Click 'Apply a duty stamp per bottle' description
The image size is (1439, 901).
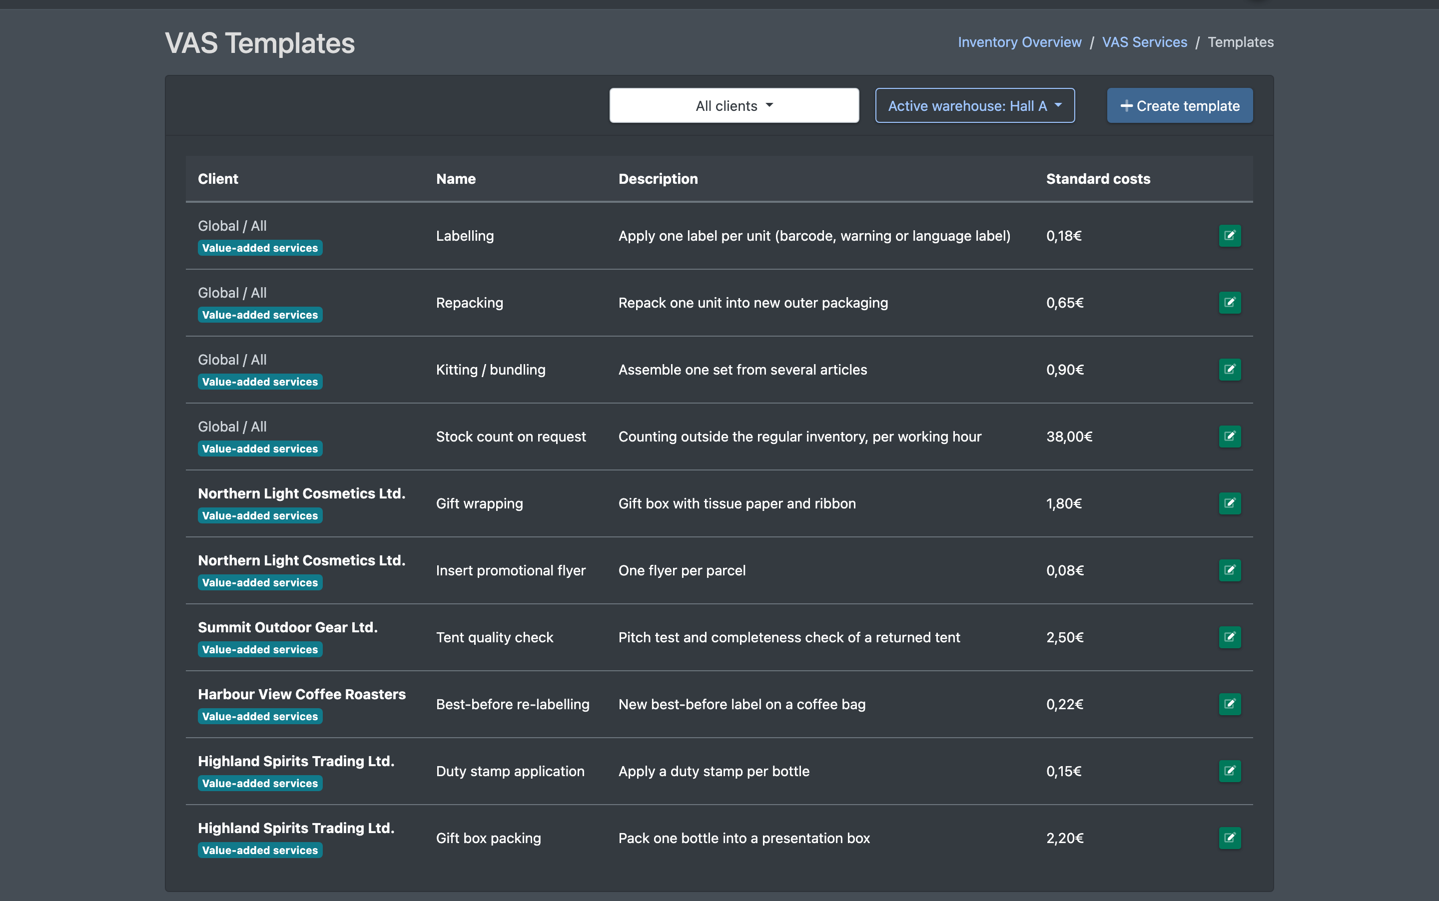(x=714, y=771)
